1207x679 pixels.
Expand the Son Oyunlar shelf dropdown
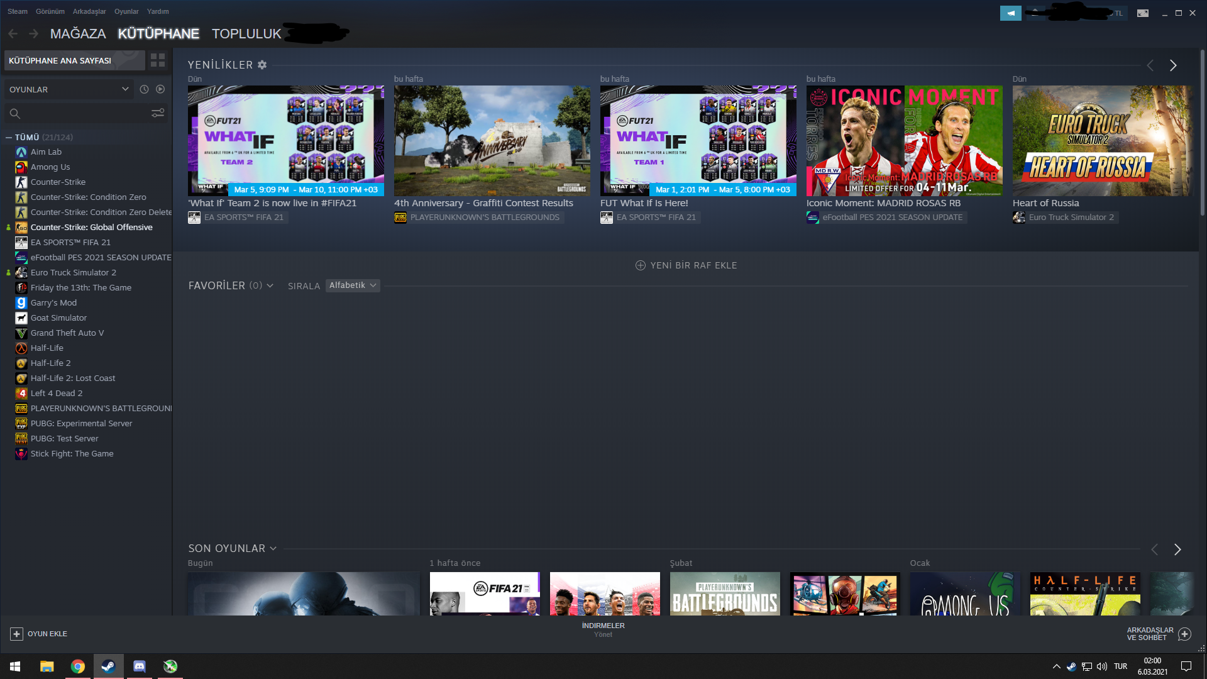coord(273,548)
